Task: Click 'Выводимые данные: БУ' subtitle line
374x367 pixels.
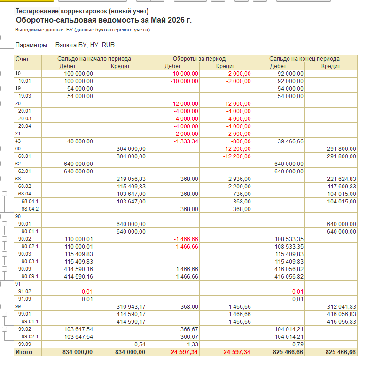Action: click(x=83, y=30)
